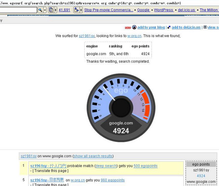
Task: Open the WordPress bookmark link
Action: tap(164, 10)
